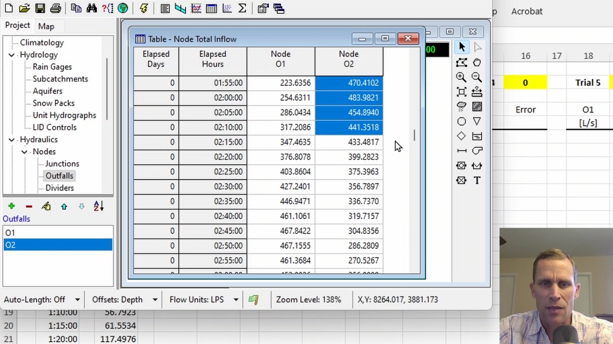Open Table by Object toolbar icon
Screen dimensions: 613x344
(x=212, y=8)
